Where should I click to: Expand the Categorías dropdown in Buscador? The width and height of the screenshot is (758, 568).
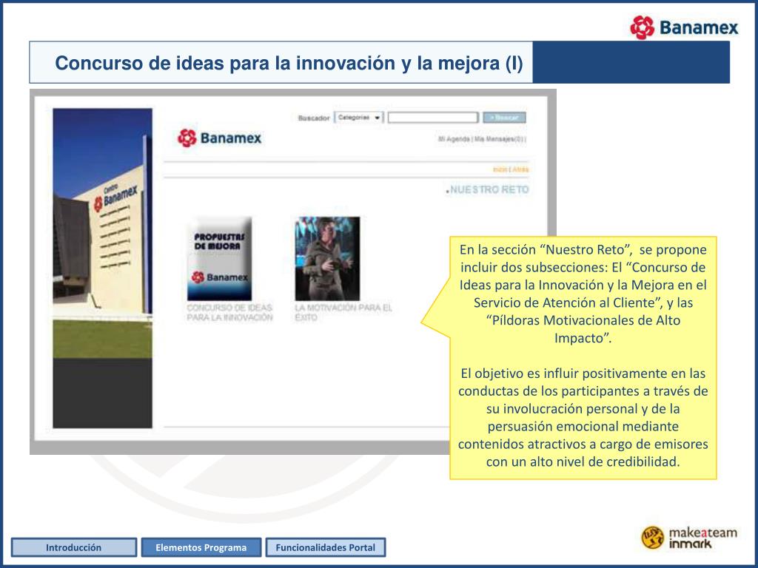[359, 118]
